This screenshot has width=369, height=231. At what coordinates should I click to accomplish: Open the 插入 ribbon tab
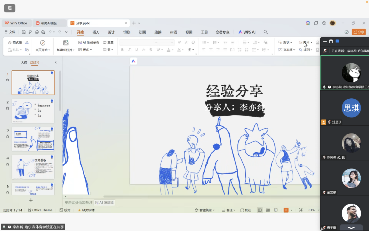[x=96, y=32]
